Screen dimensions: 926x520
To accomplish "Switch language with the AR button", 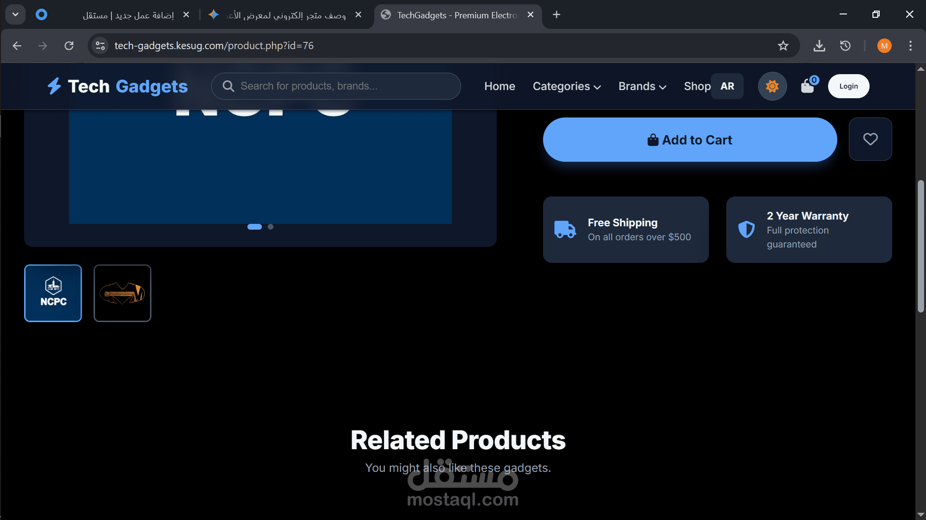I will click(x=727, y=86).
